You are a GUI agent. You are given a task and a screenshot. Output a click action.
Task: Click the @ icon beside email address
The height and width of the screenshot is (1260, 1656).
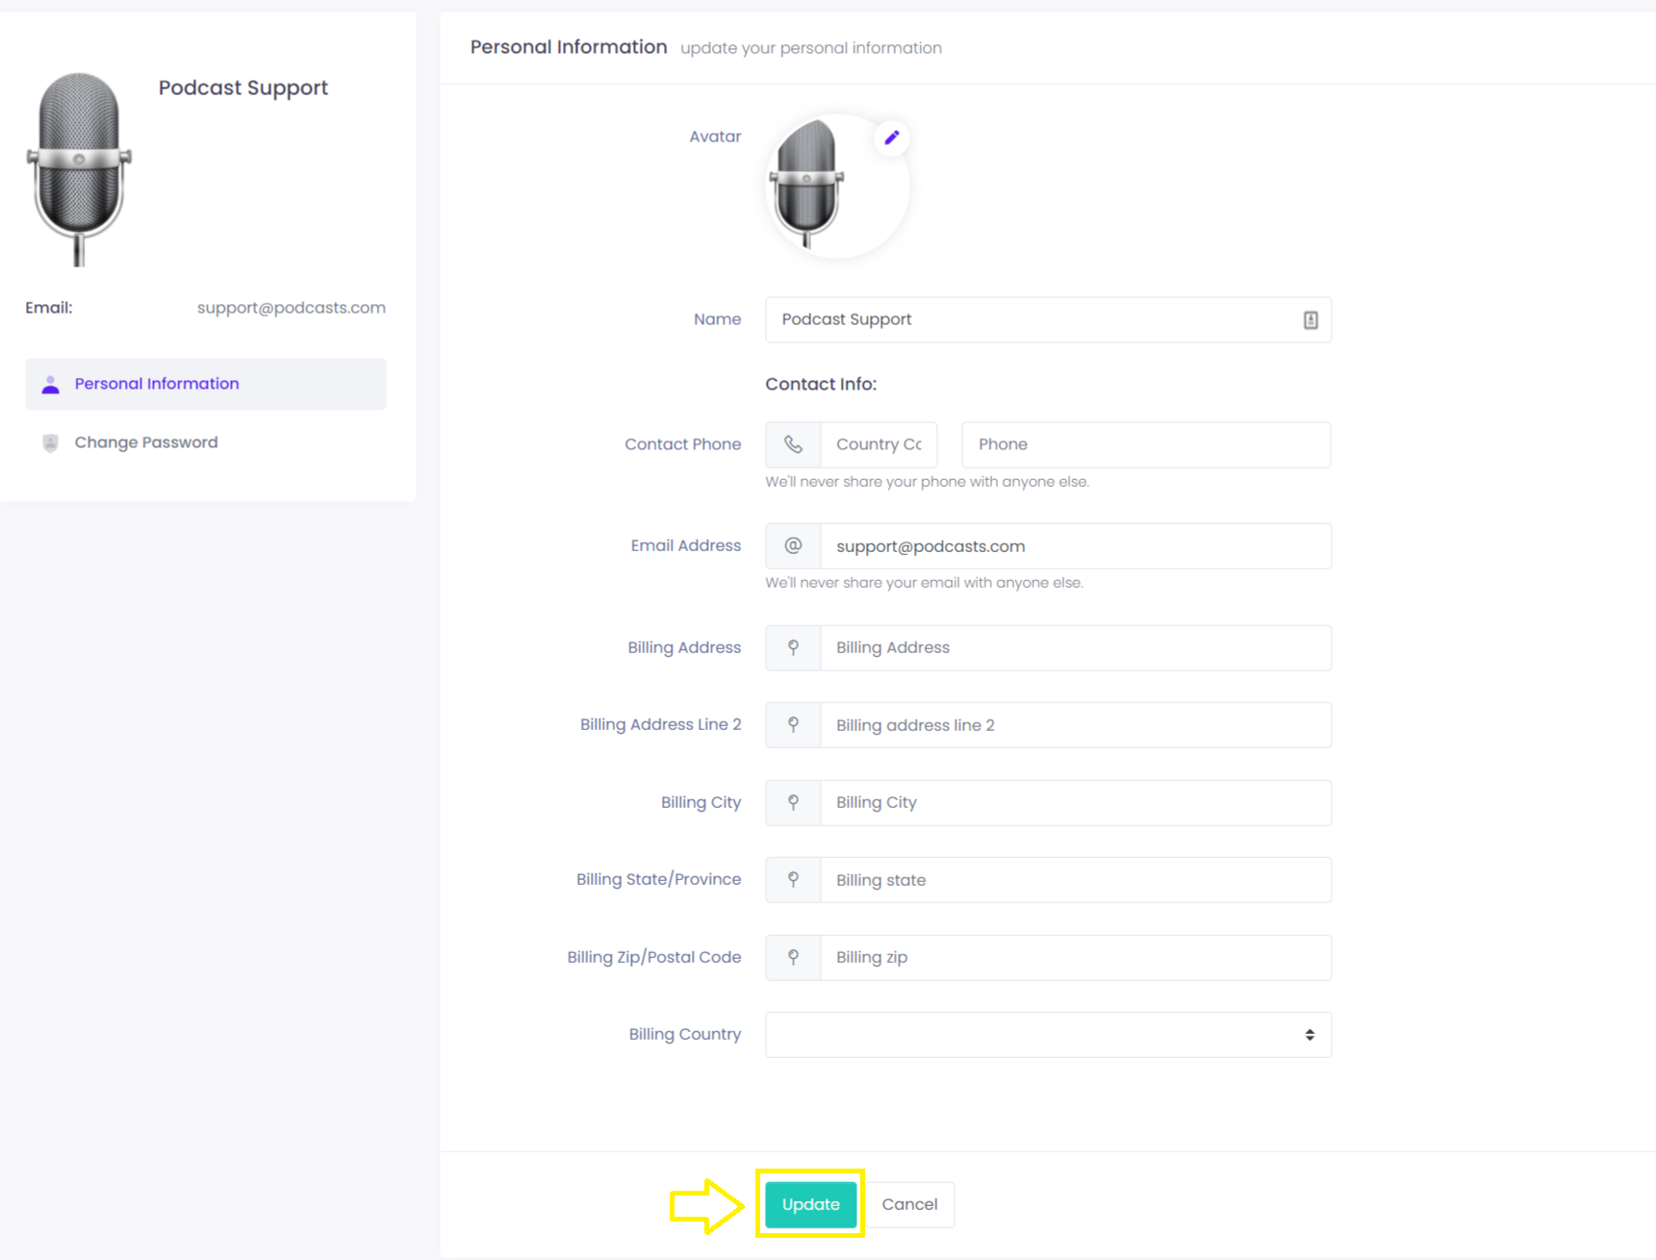coord(793,546)
